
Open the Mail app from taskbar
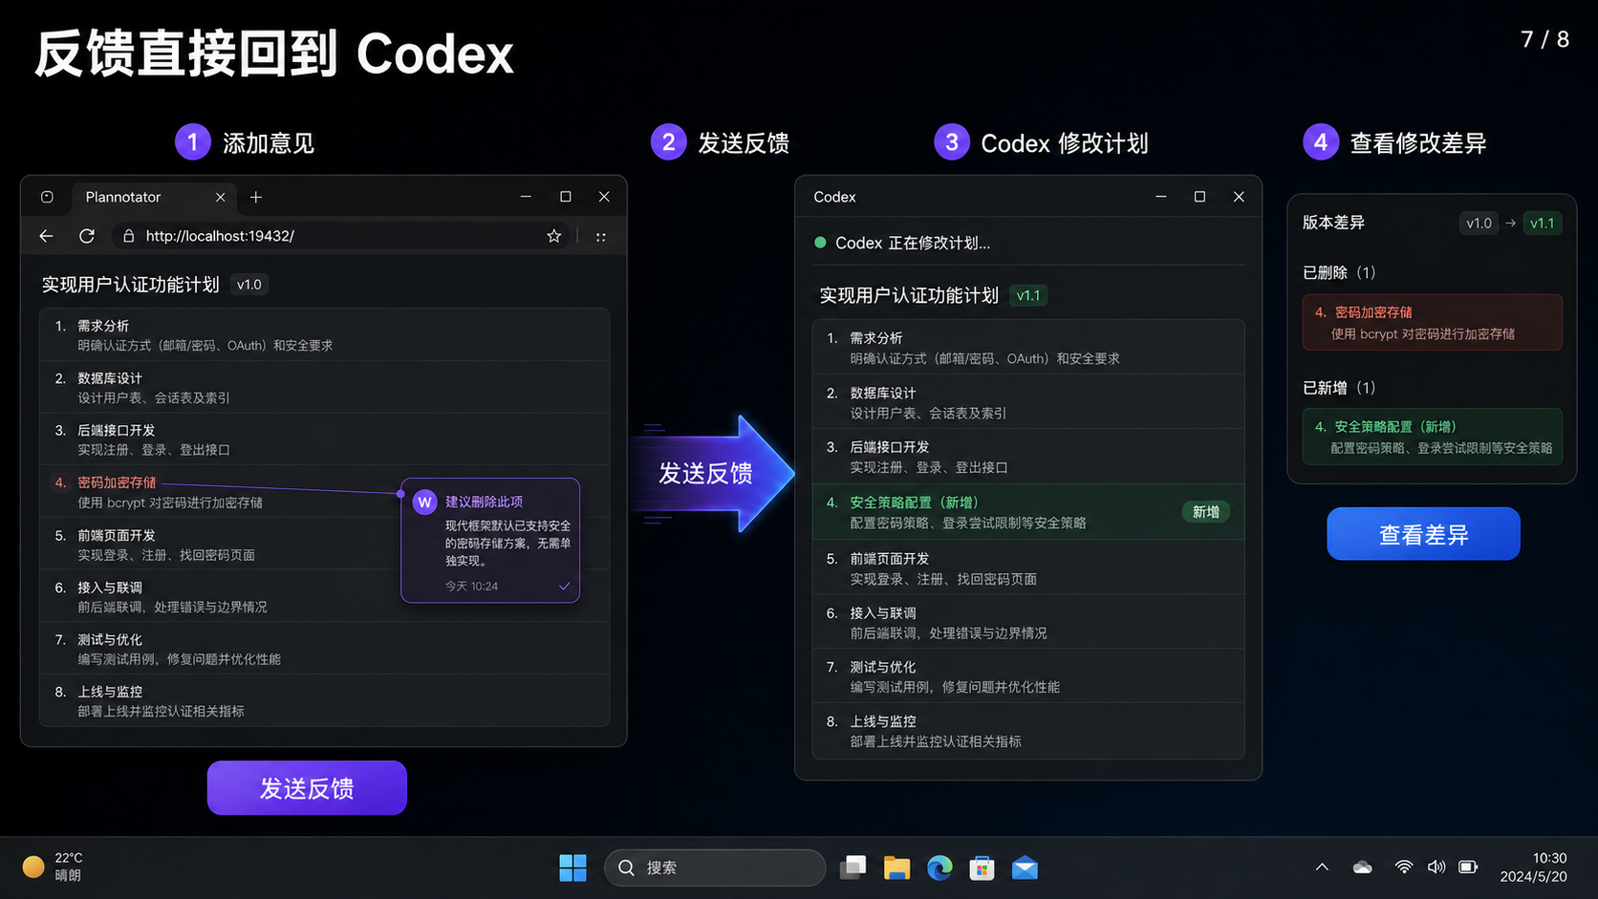[x=1025, y=867]
